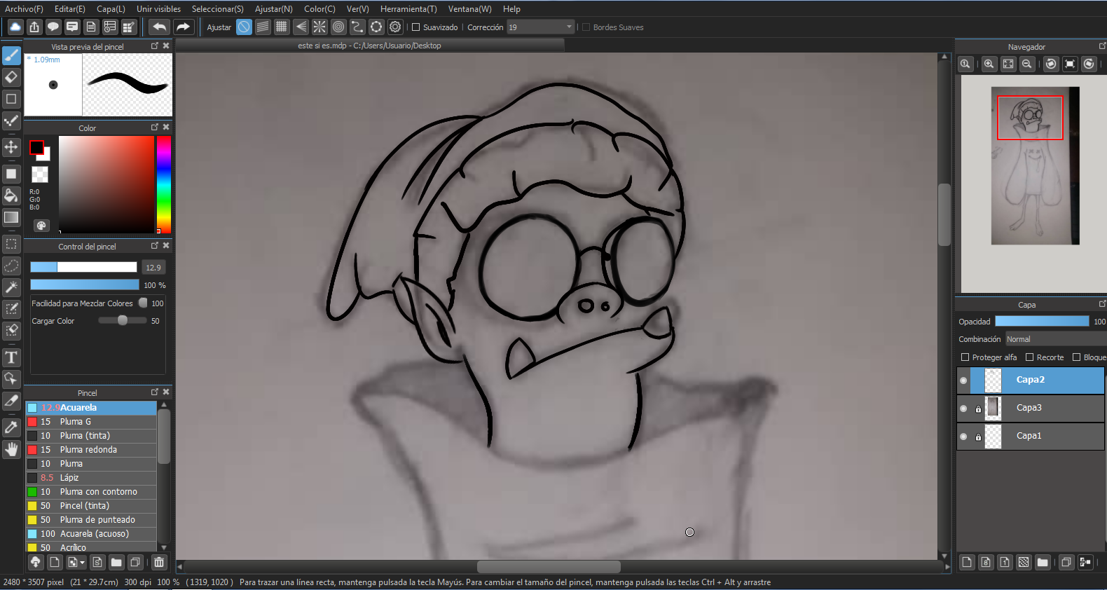Hide the Capa1 layer

coord(963,437)
